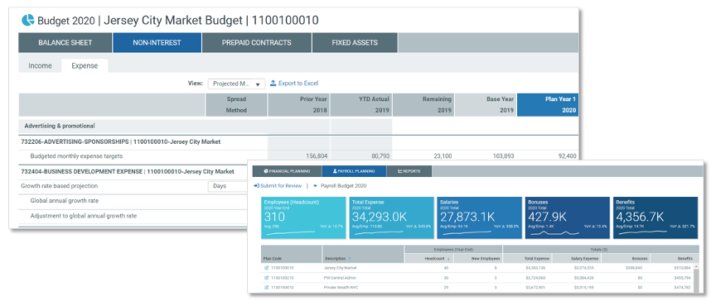This screenshot has width=716, height=301.
Task: Switch to the Income sub-tab
Action: pyautogui.click(x=40, y=65)
